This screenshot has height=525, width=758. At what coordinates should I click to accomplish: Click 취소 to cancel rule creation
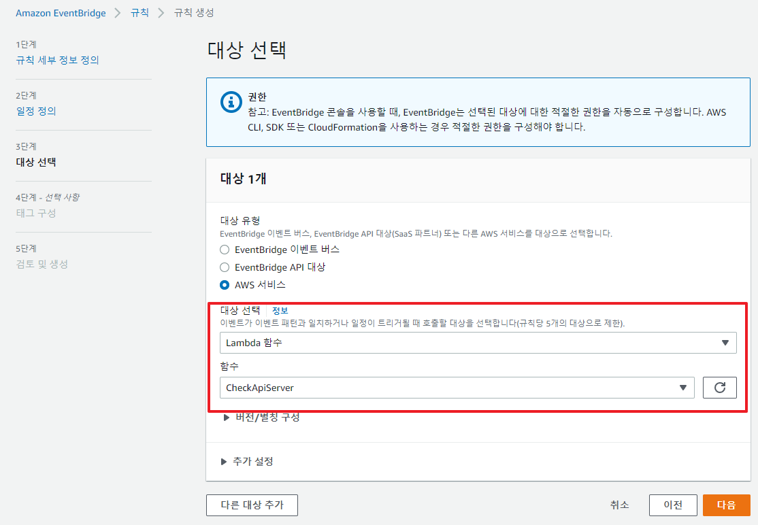(619, 505)
